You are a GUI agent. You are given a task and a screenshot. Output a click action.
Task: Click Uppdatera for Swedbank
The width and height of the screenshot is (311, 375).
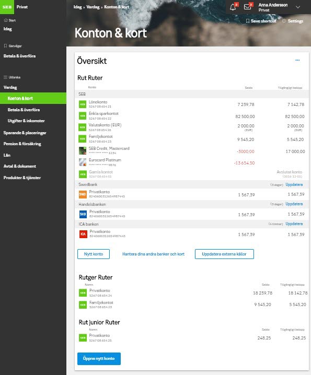point(294,185)
